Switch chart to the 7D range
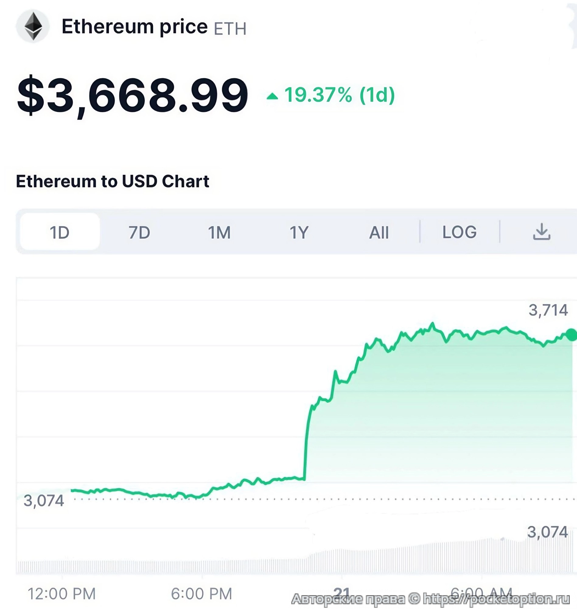This screenshot has width=577, height=609. coord(139,232)
